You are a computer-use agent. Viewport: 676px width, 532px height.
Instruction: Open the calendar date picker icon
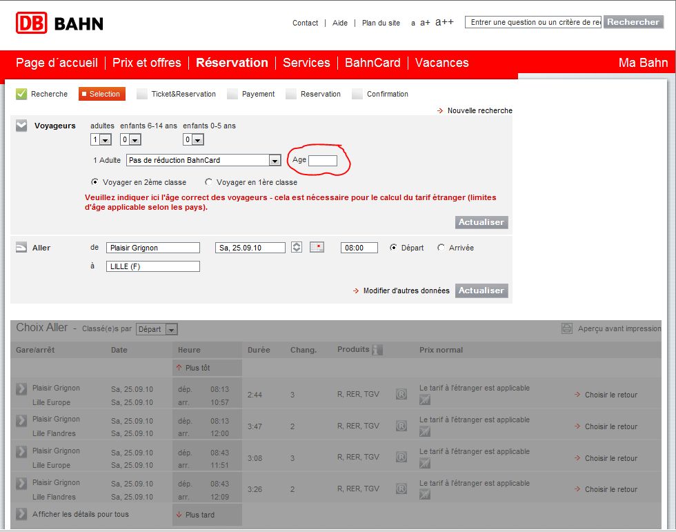(x=317, y=247)
